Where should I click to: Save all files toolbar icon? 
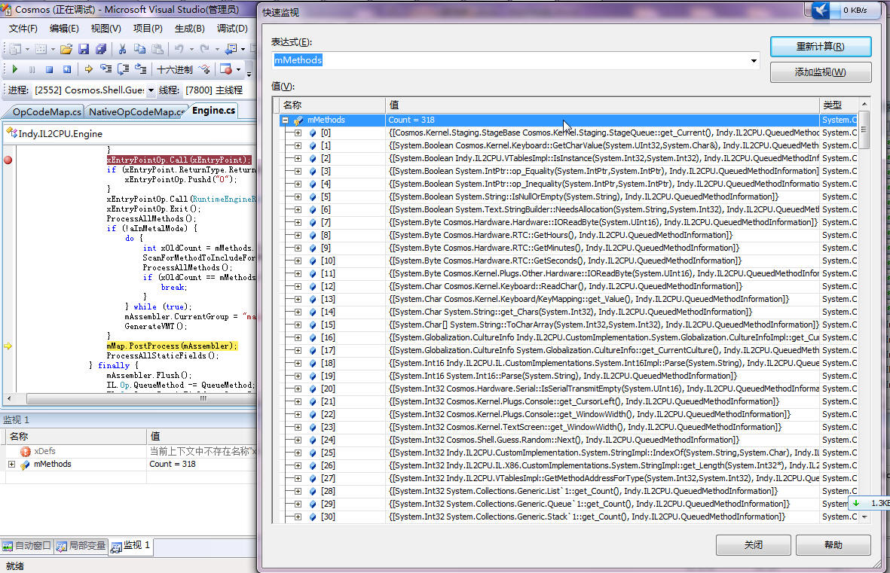click(101, 50)
